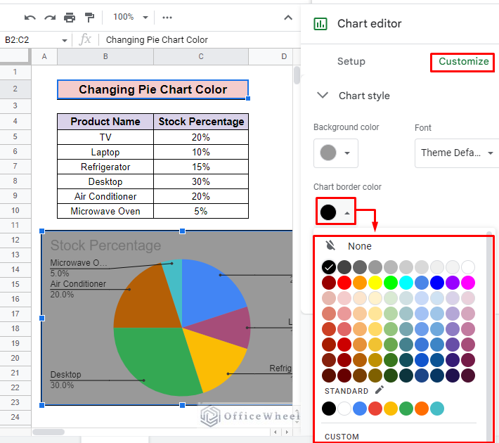Click the Print icon
The height and width of the screenshot is (443, 499).
pyautogui.click(x=70, y=17)
